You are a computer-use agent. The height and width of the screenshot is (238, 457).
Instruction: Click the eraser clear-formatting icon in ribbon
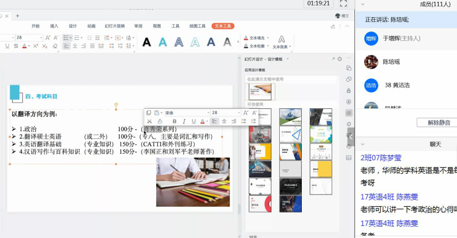[55, 46]
